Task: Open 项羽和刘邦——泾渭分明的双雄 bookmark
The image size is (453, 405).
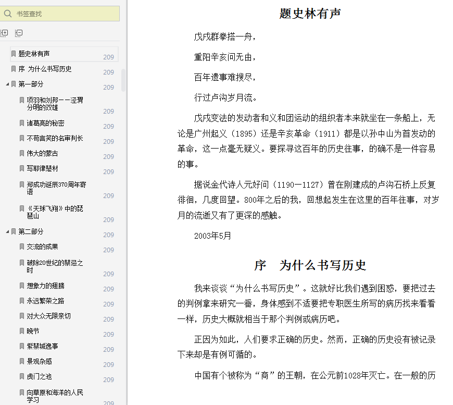Action: (x=55, y=104)
